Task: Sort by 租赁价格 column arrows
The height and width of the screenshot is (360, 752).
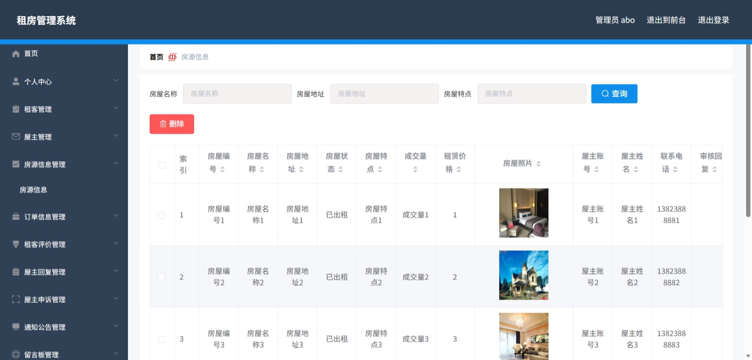Action: [x=459, y=169]
